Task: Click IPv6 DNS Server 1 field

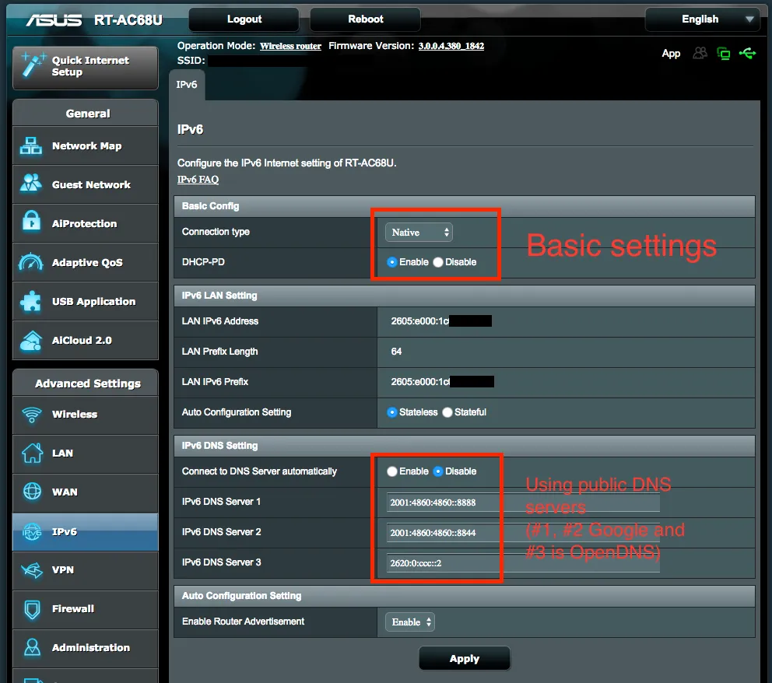Action: (x=523, y=503)
